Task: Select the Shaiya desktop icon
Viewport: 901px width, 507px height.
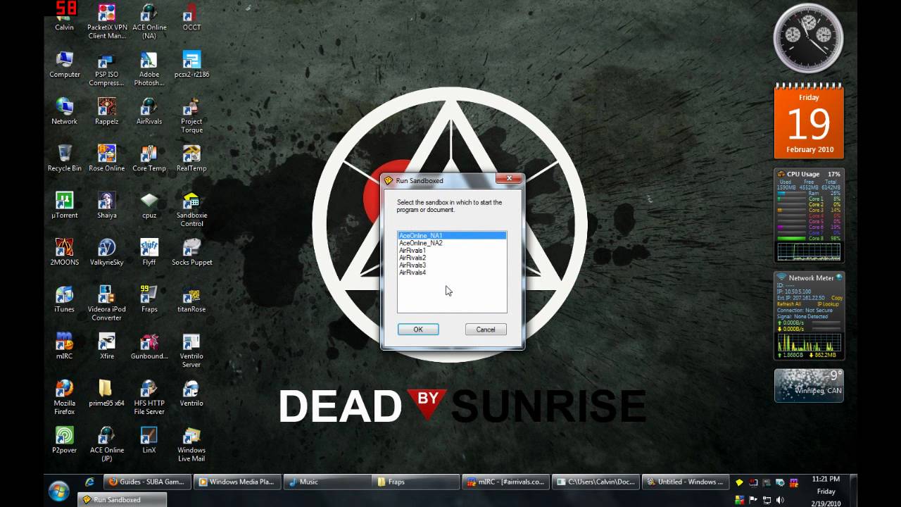Action: pos(107,205)
